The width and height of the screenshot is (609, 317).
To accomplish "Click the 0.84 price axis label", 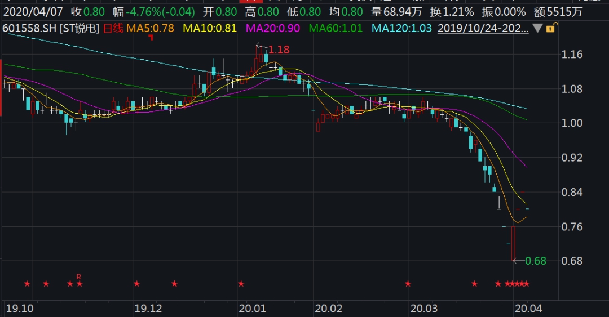I will pyautogui.click(x=572, y=192).
